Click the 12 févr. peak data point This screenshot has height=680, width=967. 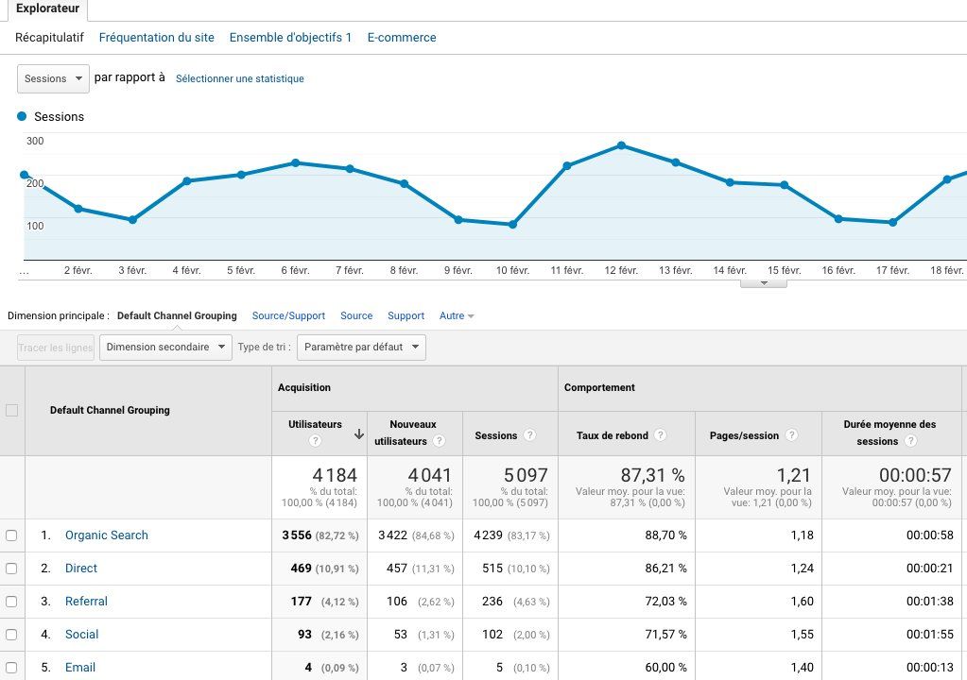619,144
